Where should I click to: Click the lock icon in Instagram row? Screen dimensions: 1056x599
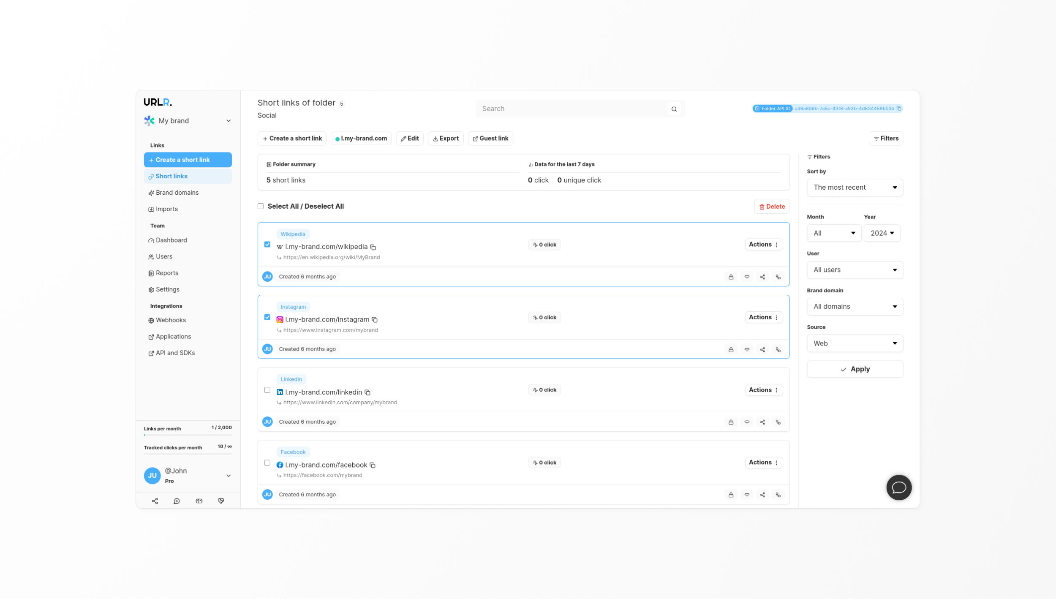click(731, 350)
